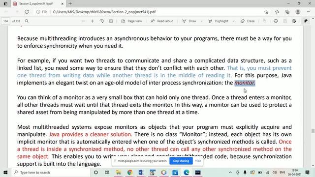This screenshot has height=177, width=315.
Task: Expand the Draw tool dropdown arrow
Action: point(201,21)
